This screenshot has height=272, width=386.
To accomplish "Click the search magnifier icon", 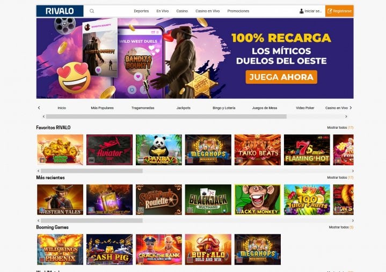I will 92,11.
